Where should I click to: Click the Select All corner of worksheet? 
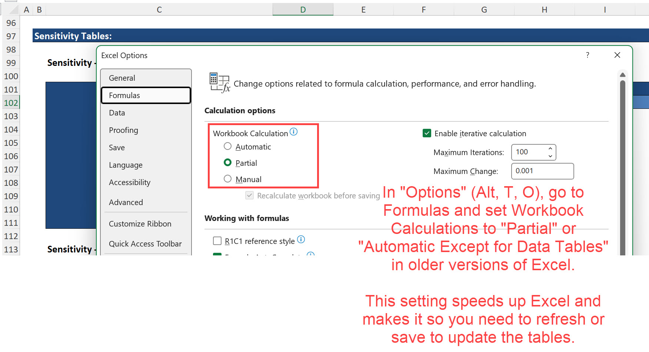pyautogui.click(x=11, y=10)
